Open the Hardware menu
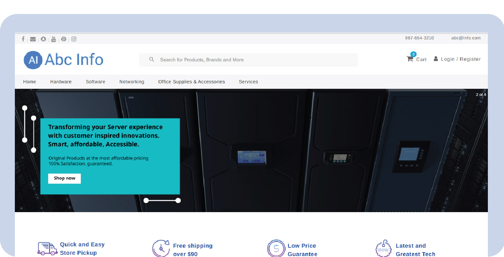This screenshot has width=504, height=257. tap(61, 82)
